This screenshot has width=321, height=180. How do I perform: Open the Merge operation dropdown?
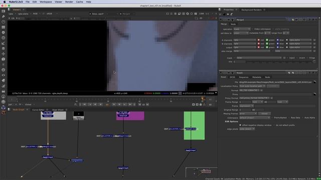coord(242,29)
